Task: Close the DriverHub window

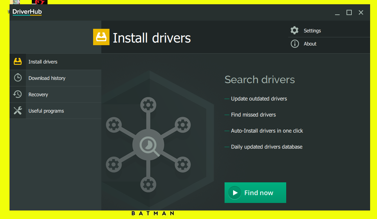Action: point(361,12)
